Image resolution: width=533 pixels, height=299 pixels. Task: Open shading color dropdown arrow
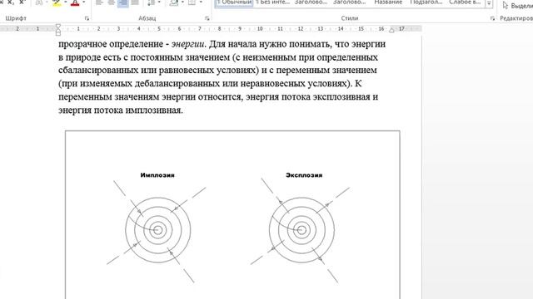click(x=182, y=2)
